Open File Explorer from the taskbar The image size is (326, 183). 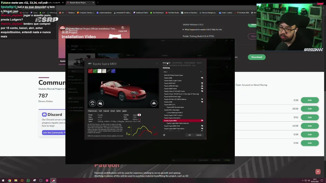tap(16, 180)
